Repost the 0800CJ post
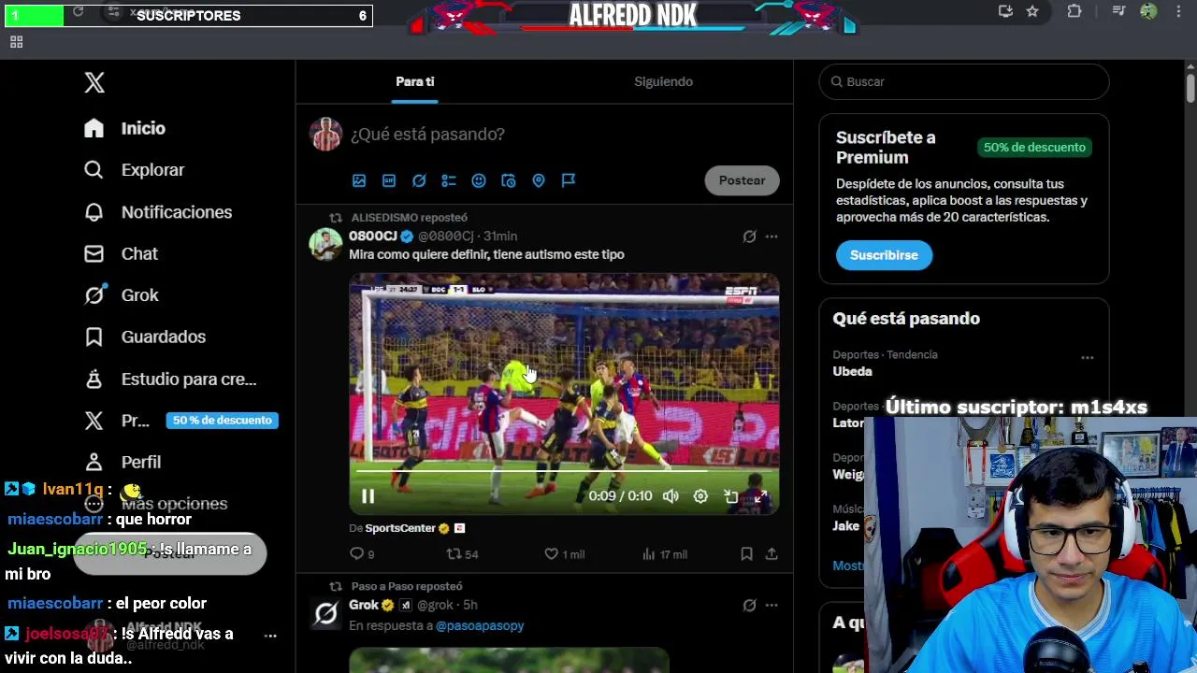Image resolution: width=1197 pixels, height=673 pixels. tap(462, 554)
